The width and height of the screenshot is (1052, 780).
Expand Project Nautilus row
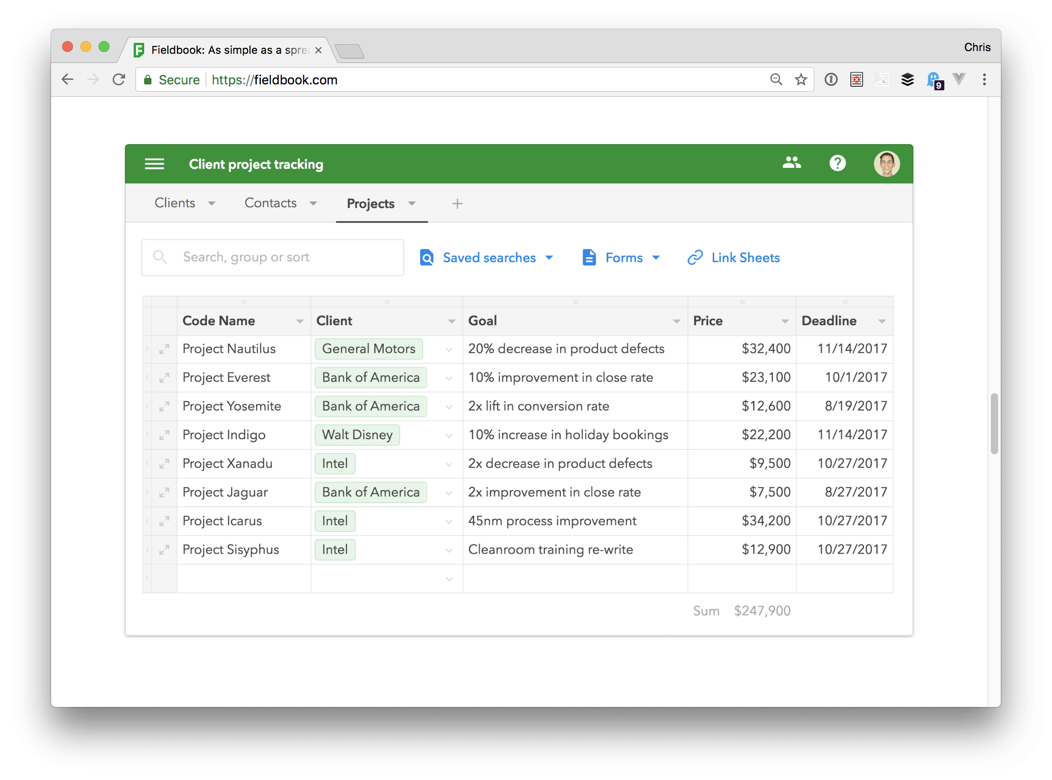coord(164,349)
